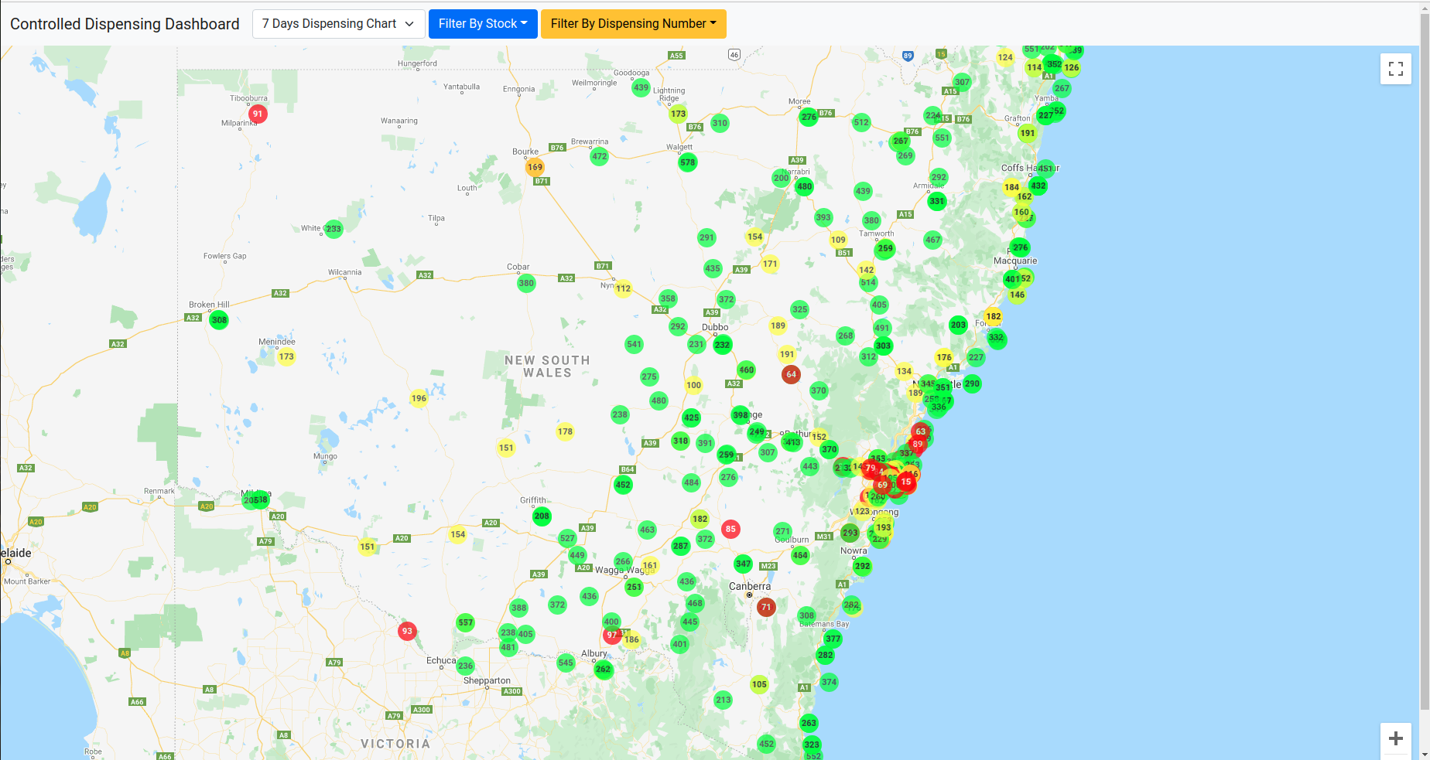Select green marker 347 north of Canberra
This screenshot has height=760, width=1430.
point(743,564)
